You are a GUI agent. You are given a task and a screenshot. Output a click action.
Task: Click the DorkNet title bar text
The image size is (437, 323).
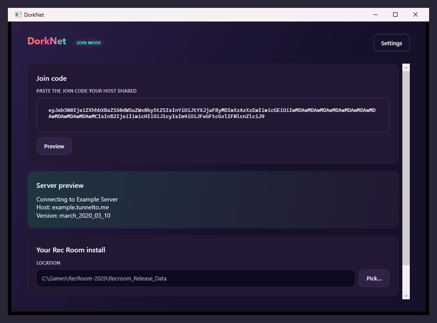click(x=34, y=15)
